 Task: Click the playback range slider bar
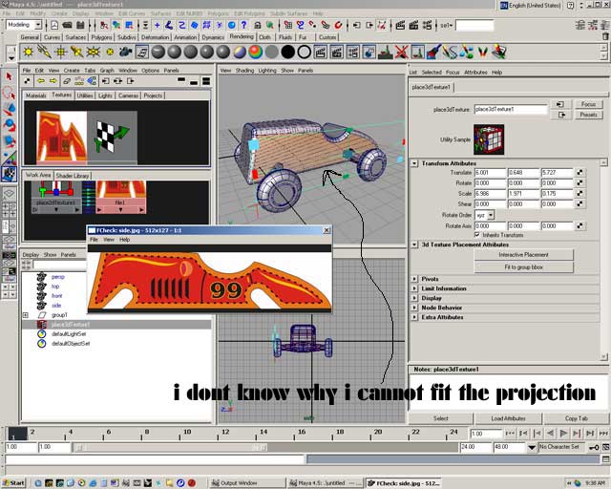coord(170,447)
